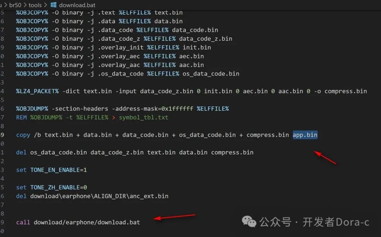Click the copy command keyword

pos(23,135)
